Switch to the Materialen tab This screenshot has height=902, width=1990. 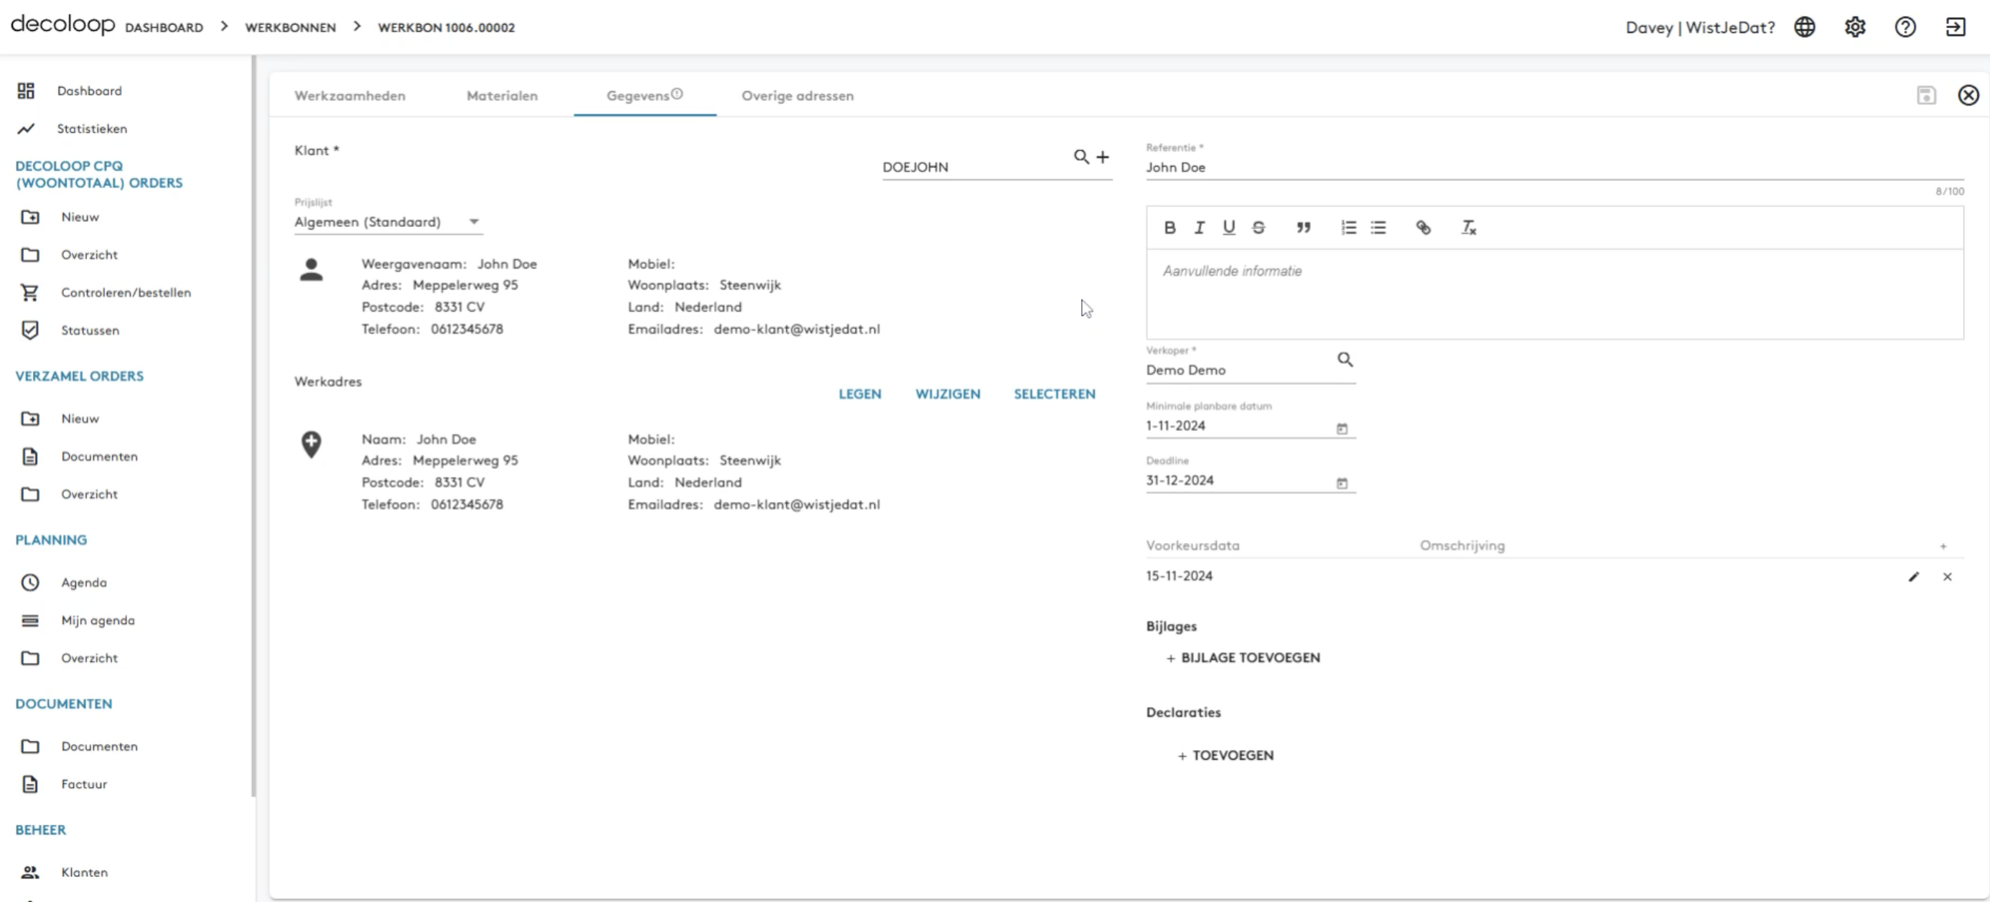[x=502, y=96]
